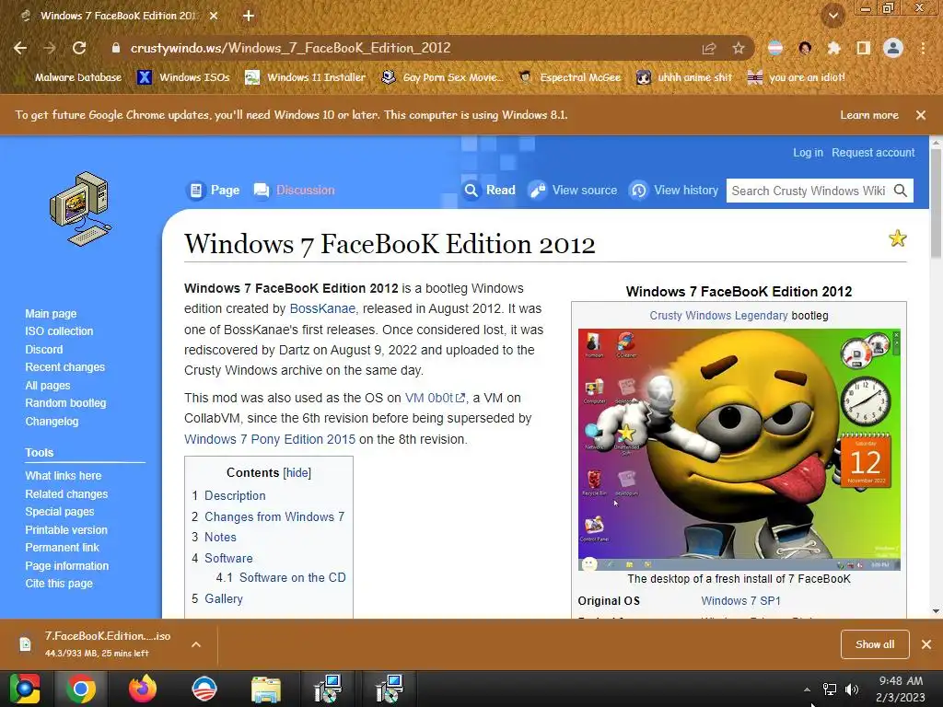943x707 pixels.
Task: Reload the page using the refresh icon
Action: pos(79,48)
